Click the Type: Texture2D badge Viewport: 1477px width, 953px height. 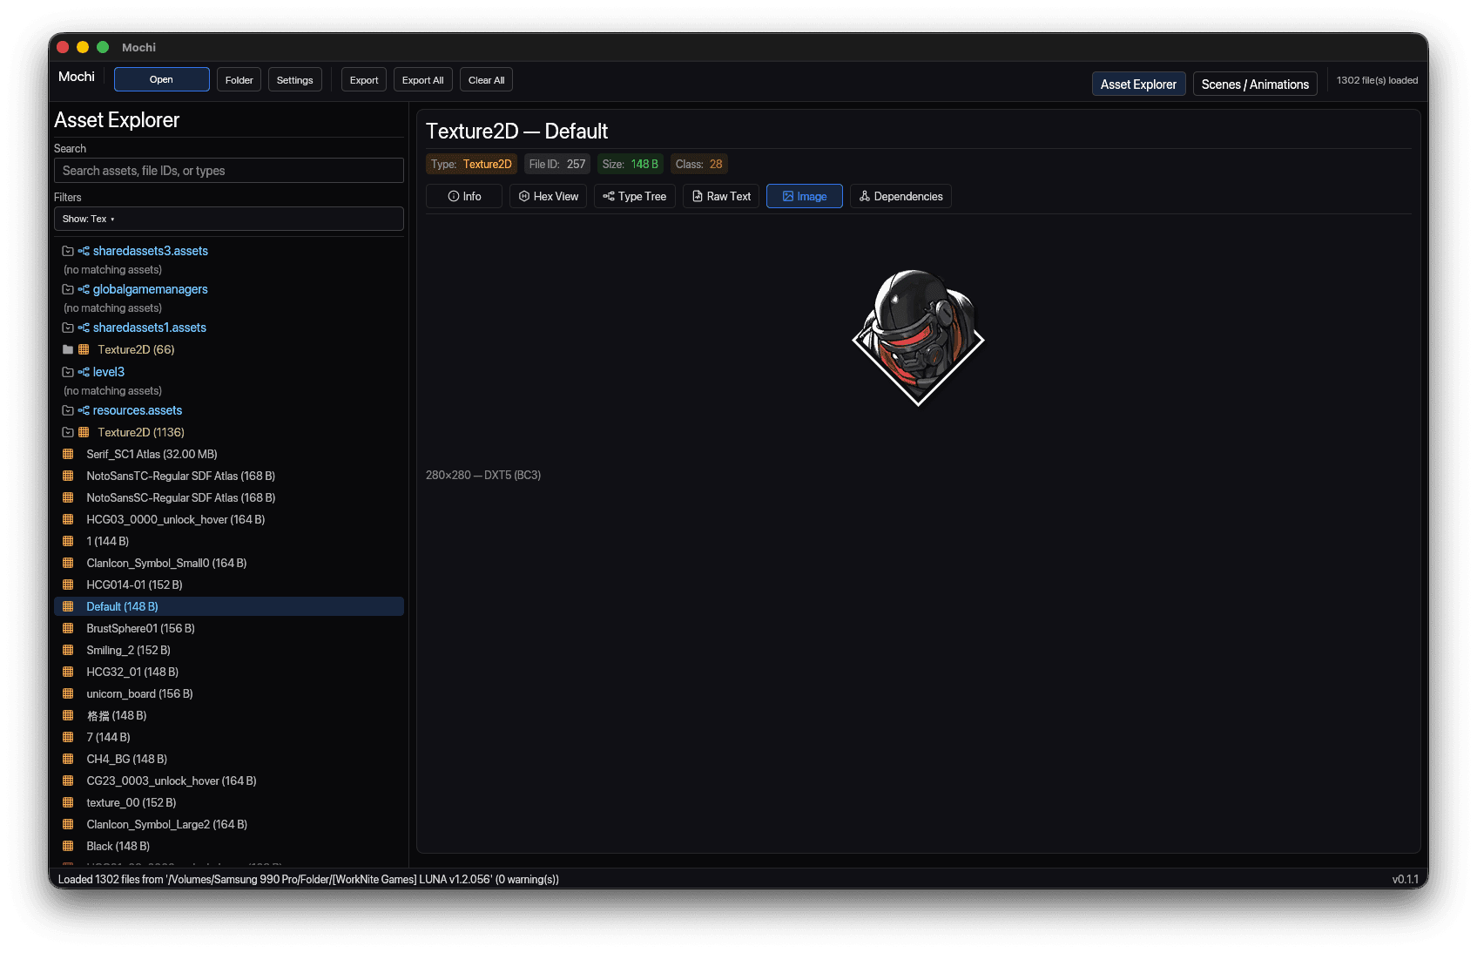(x=471, y=164)
